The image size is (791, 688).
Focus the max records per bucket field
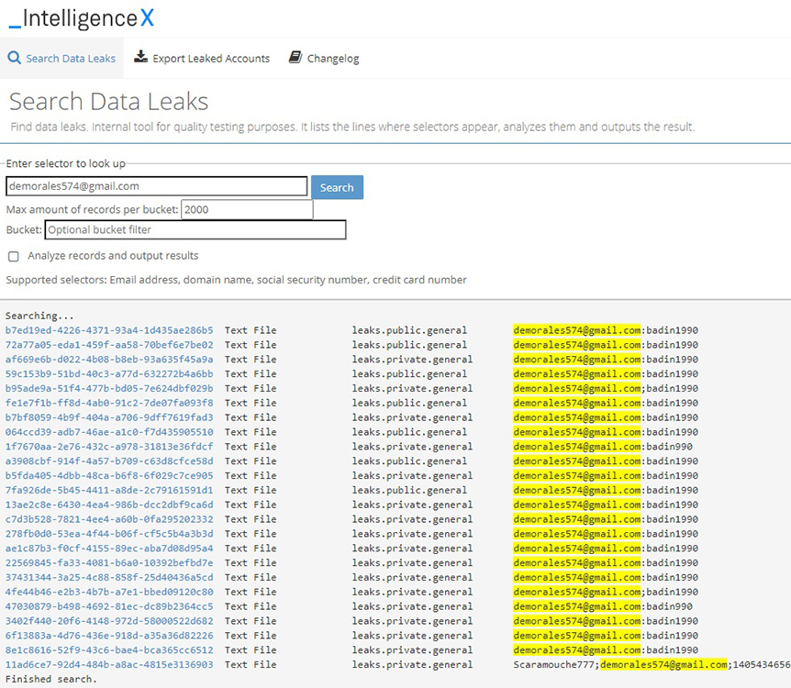pyautogui.click(x=247, y=209)
